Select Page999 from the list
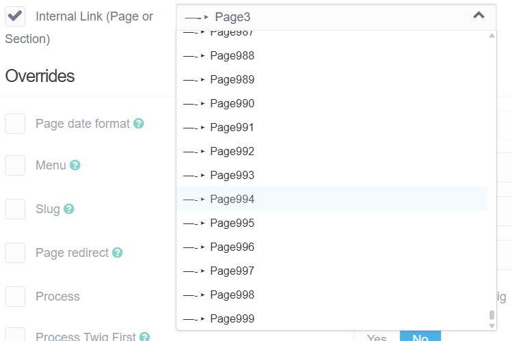Viewport: 512px width, 341px height. (x=332, y=318)
